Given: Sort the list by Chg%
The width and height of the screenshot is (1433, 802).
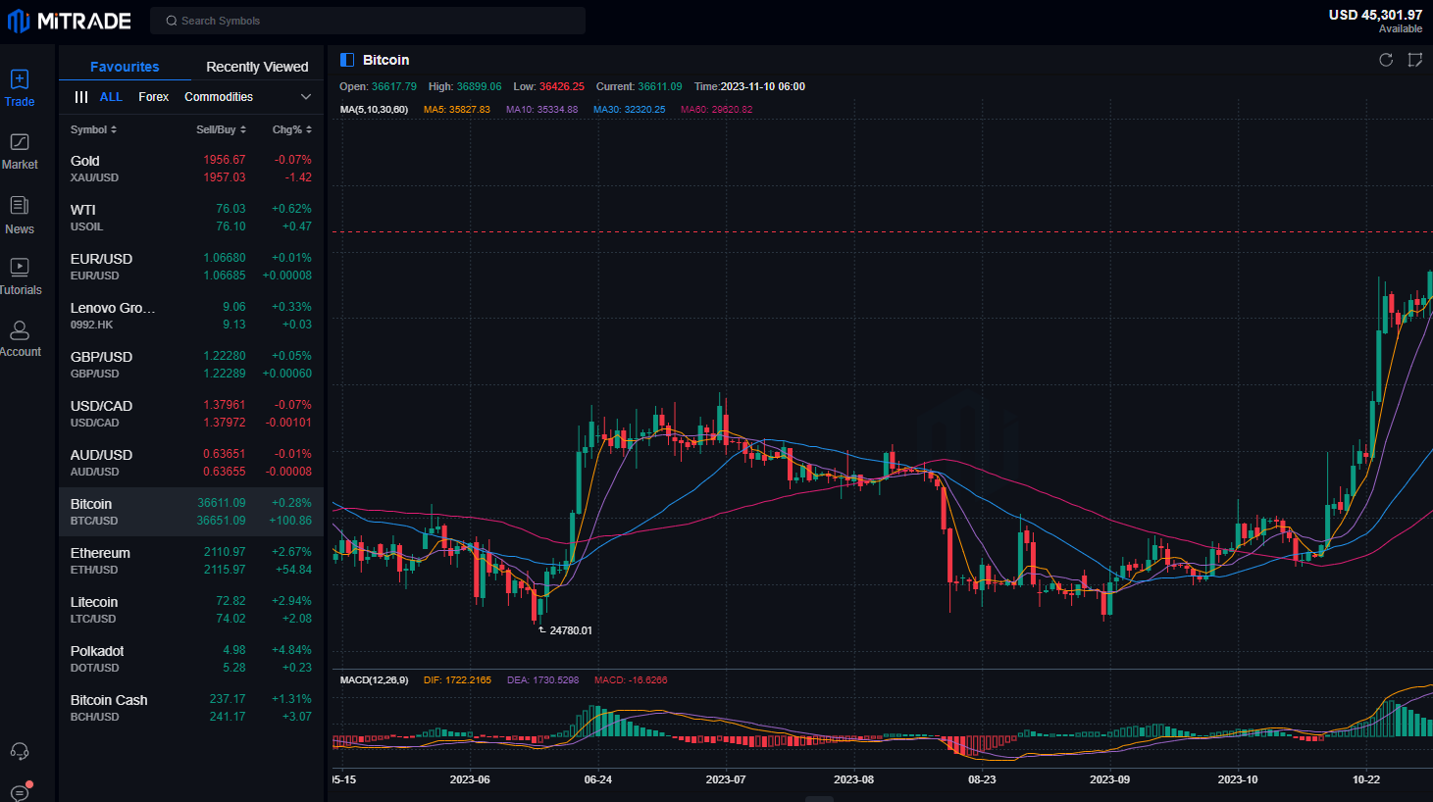Looking at the screenshot, I should (x=291, y=129).
